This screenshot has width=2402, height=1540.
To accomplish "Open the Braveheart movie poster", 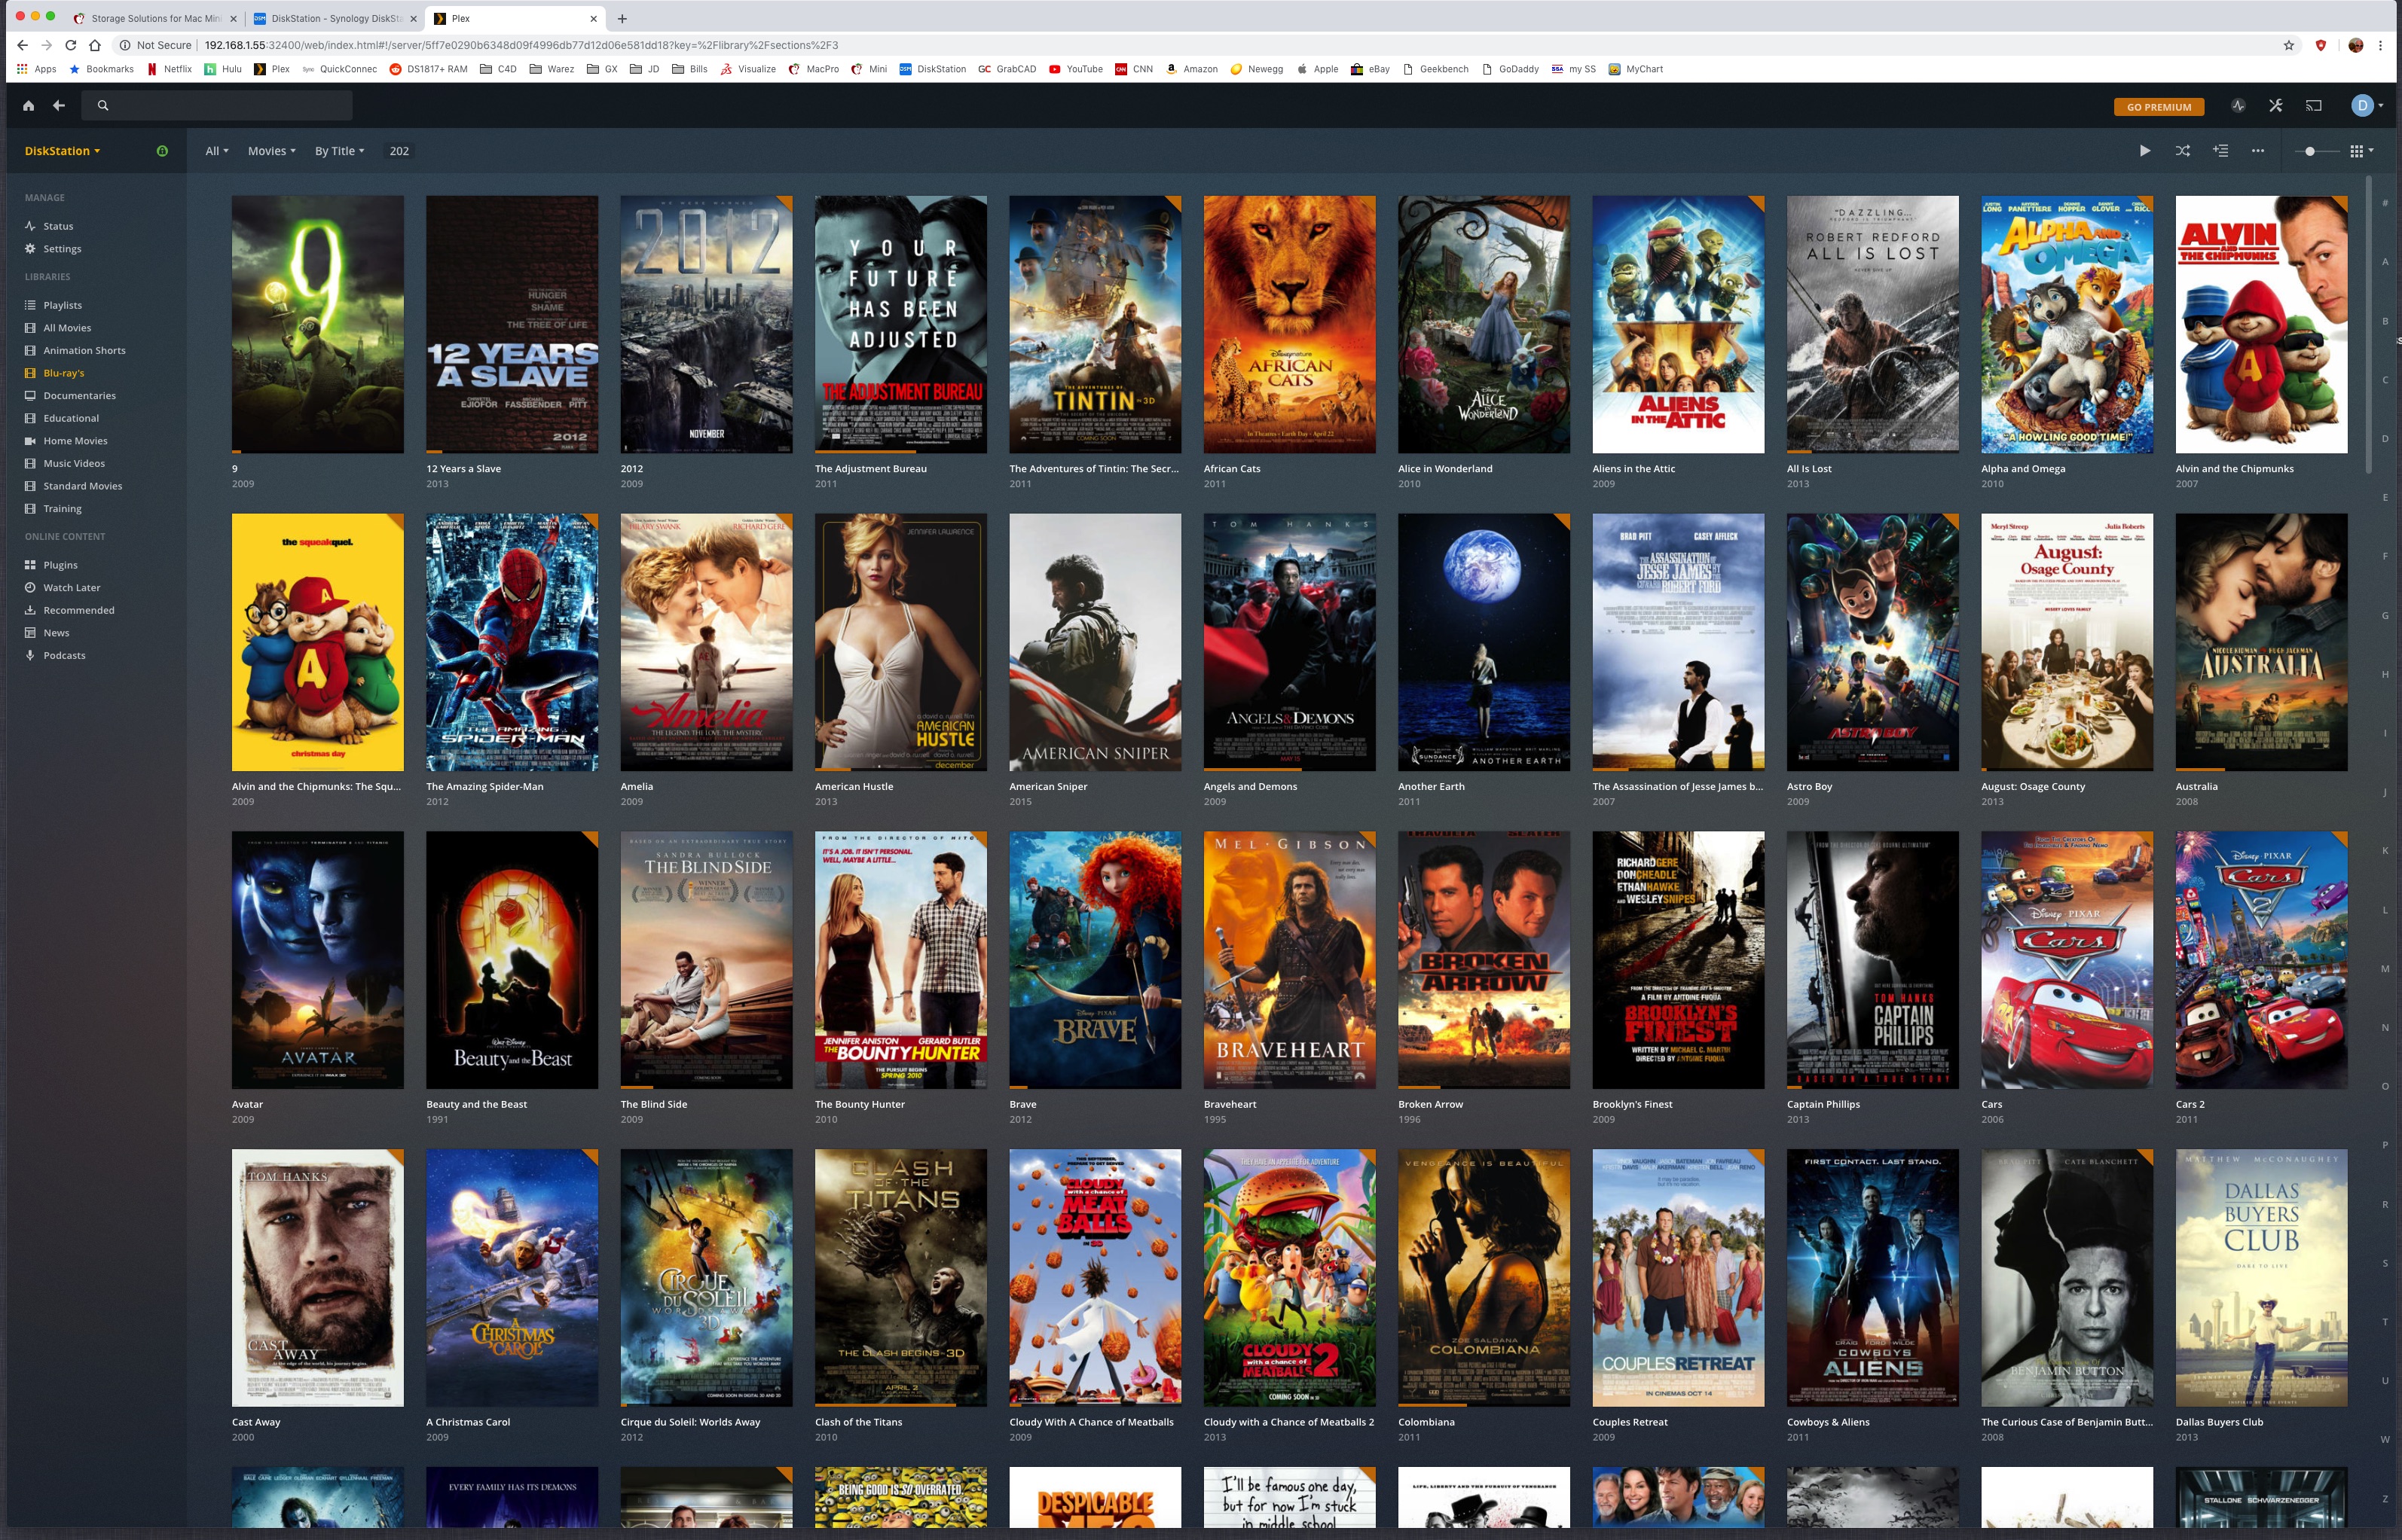I will tap(1288, 960).
